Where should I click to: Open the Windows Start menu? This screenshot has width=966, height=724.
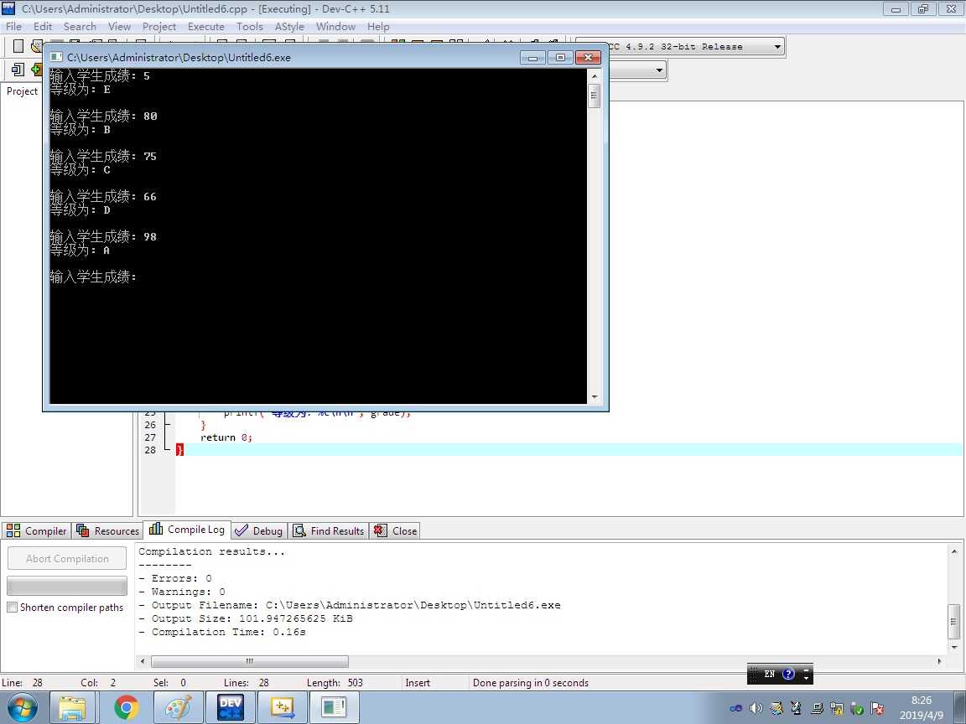pyautogui.click(x=22, y=708)
